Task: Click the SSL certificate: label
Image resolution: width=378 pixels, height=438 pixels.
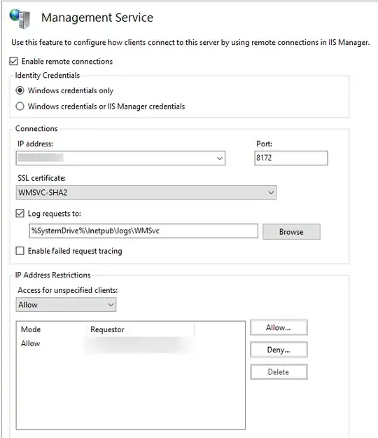Action: coord(42,178)
